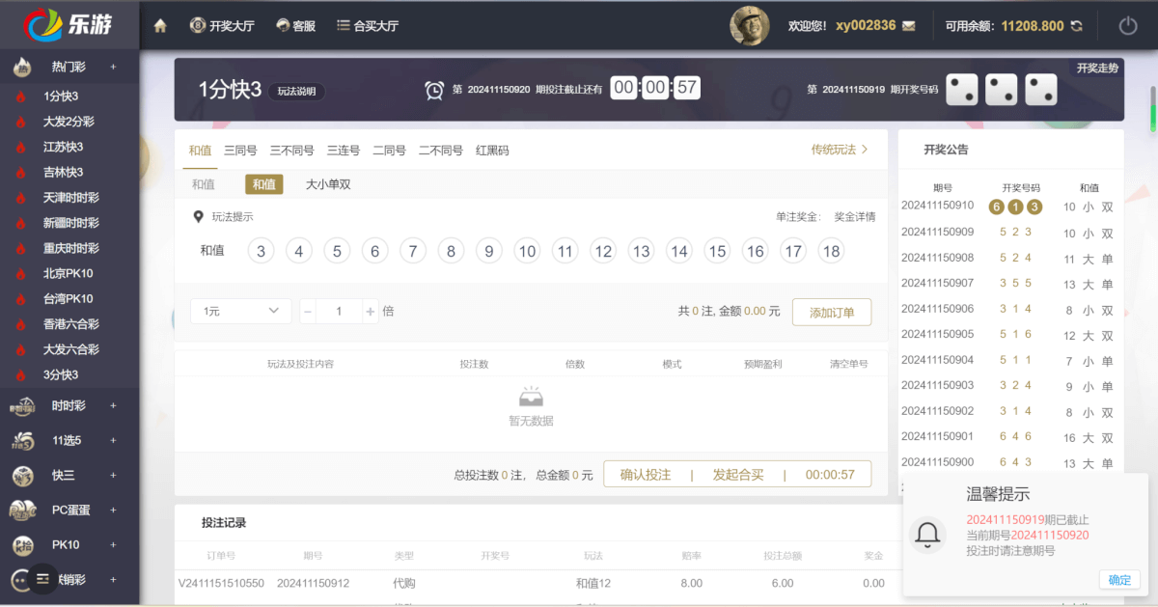This screenshot has height=607, width=1158.
Task: Open the 1元 unit dropdown
Action: pyautogui.click(x=241, y=311)
